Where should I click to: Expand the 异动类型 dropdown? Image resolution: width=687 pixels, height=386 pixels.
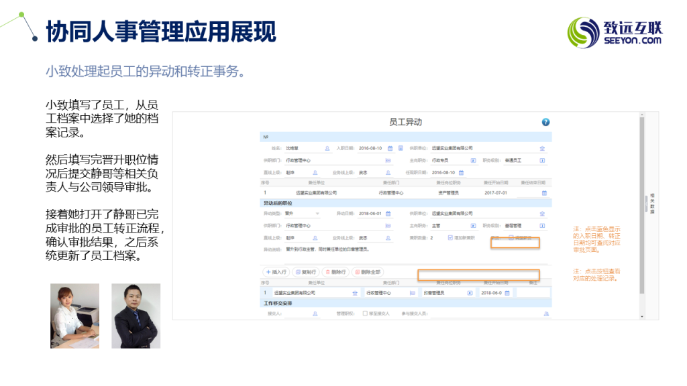pos(317,214)
